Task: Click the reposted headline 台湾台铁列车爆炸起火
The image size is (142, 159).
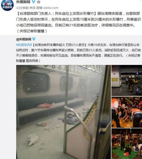Action: pos(50,45)
